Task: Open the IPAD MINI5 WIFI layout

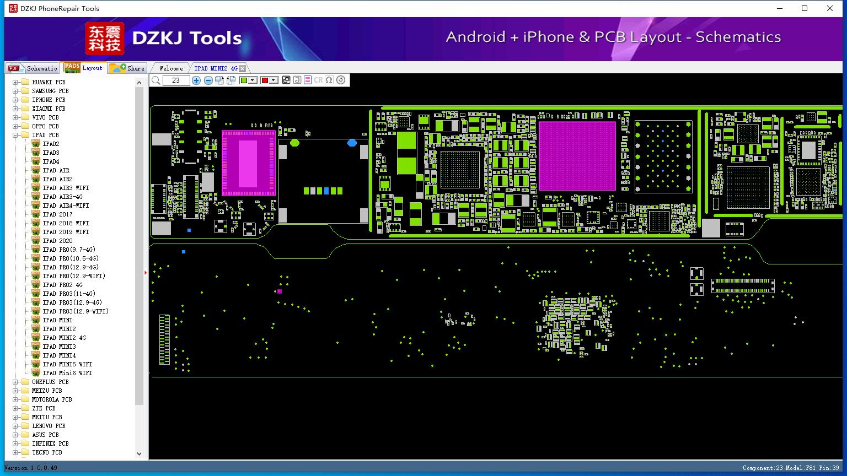Action: [x=67, y=364]
